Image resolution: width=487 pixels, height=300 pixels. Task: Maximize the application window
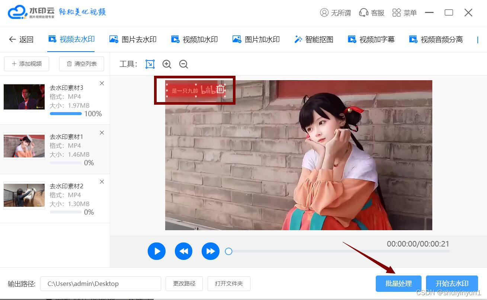pos(449,13)
